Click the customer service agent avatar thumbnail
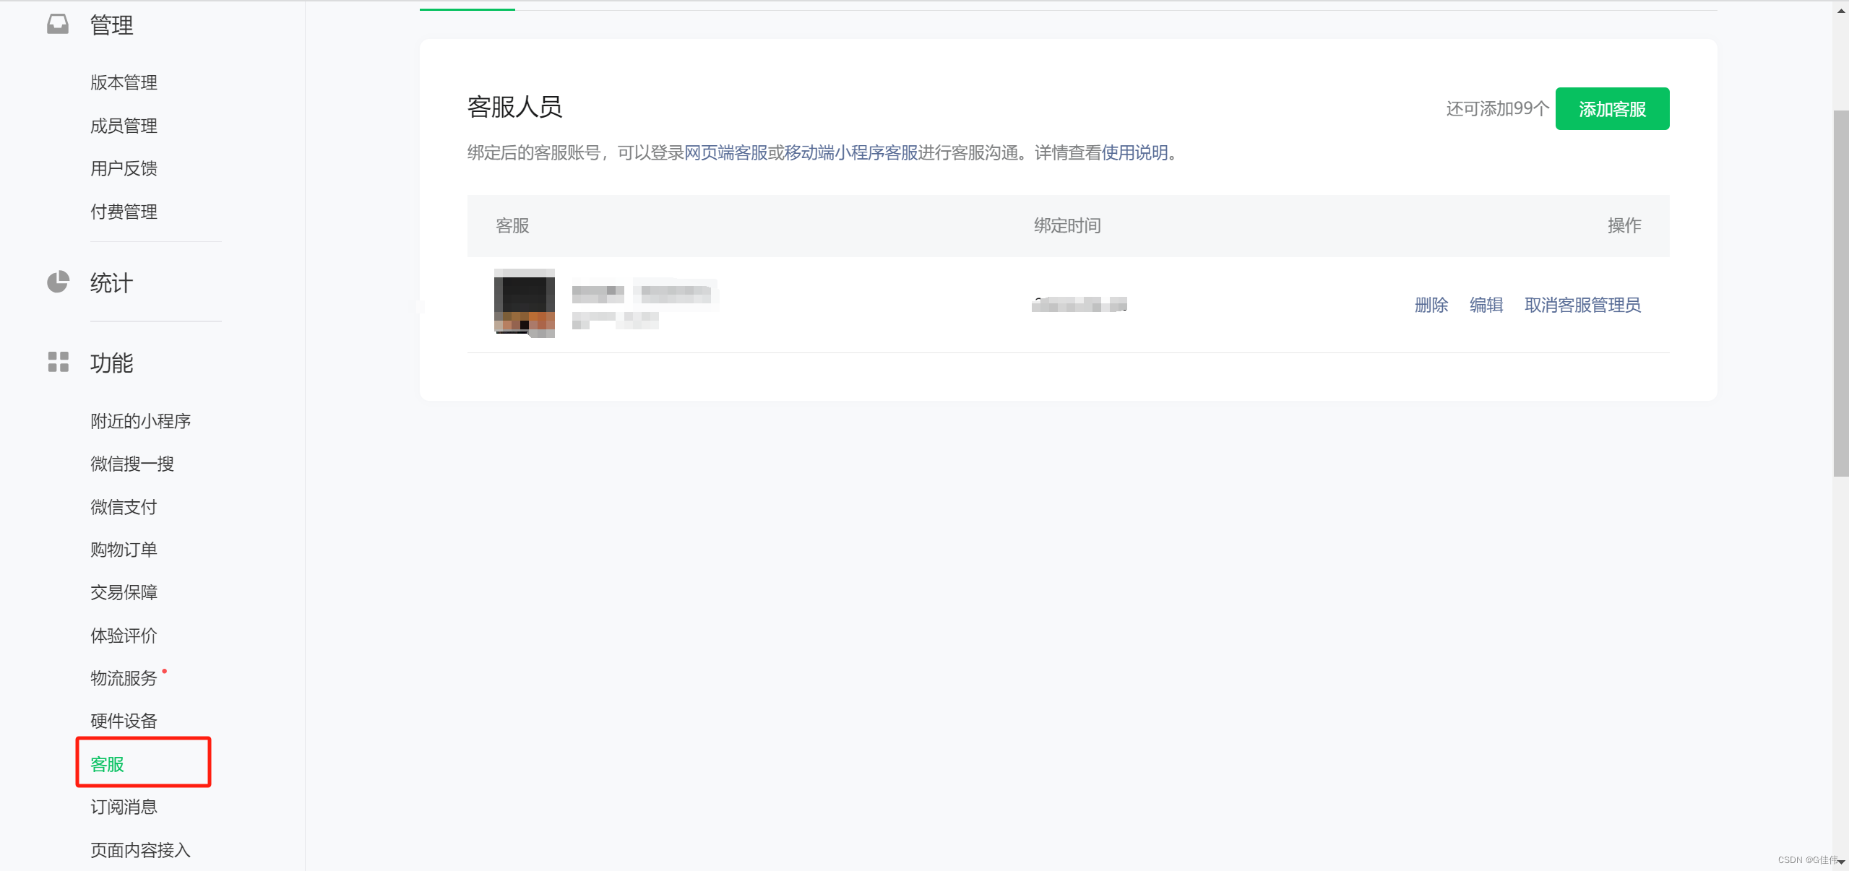 (x=524, y=303)
